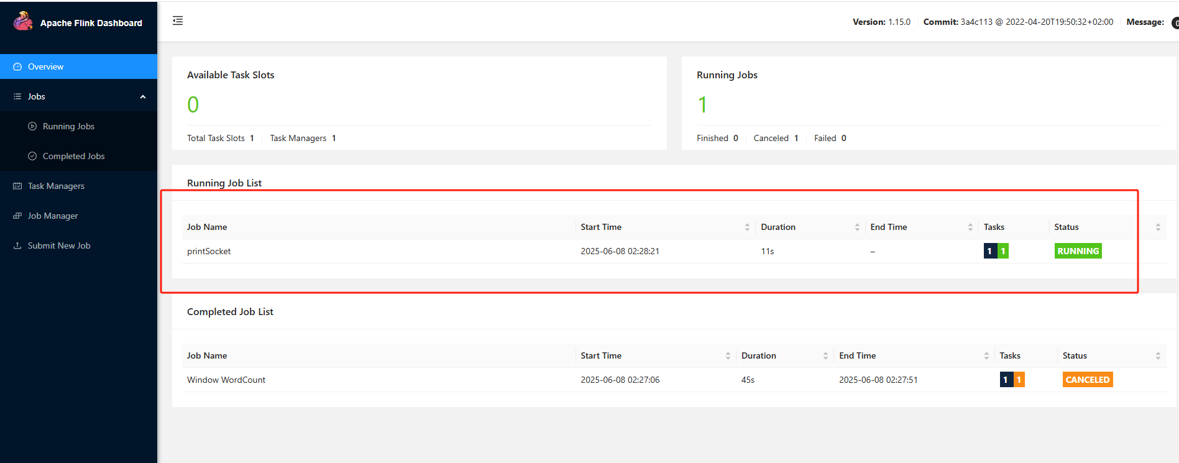Click the Jobs list icon in sidebar
The image size is (1179, 463).
17,96
